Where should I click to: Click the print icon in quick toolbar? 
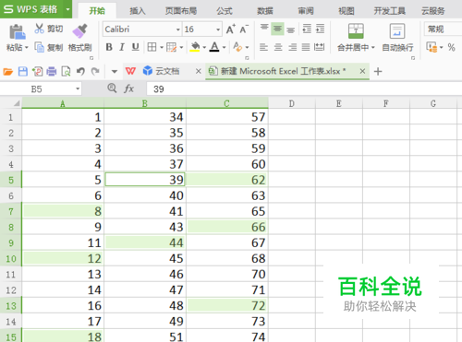tap(52, 72)
